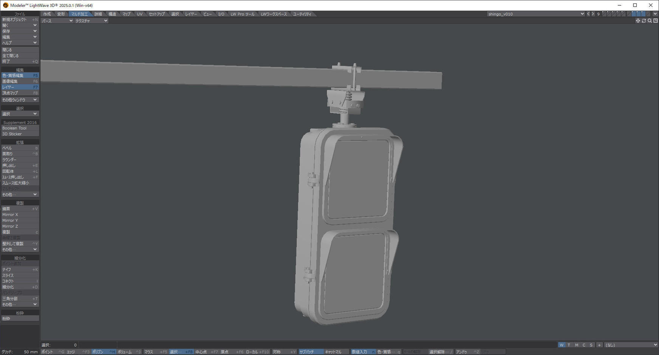This screenshot has height=355, width=659.
Task: Click the 選択 count field showing 0
Action: point(59,345)
